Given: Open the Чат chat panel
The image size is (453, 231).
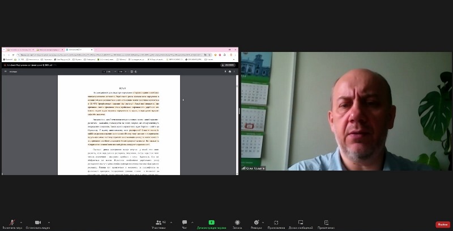Looking at the screenshot, I should (185, 224).
